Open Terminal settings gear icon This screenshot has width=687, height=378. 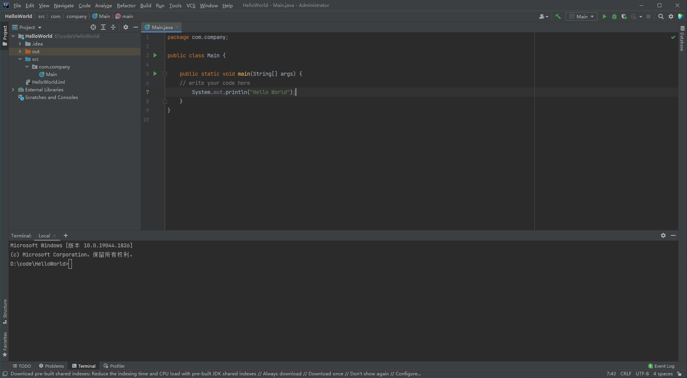(x=663, y=235)
